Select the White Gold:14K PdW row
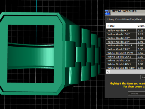Viewport: 145px width, 109px height. [125, 68]
